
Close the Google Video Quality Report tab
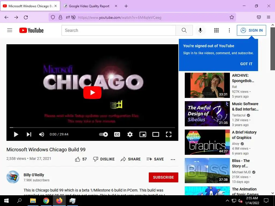[x=116, y=6]
